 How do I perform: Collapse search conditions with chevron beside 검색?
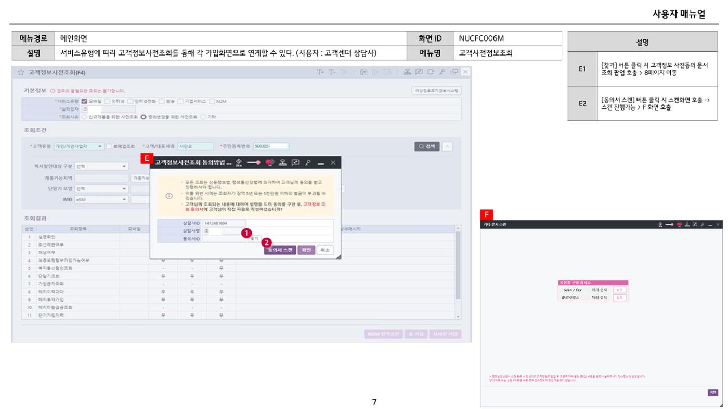tap(447, 146)
